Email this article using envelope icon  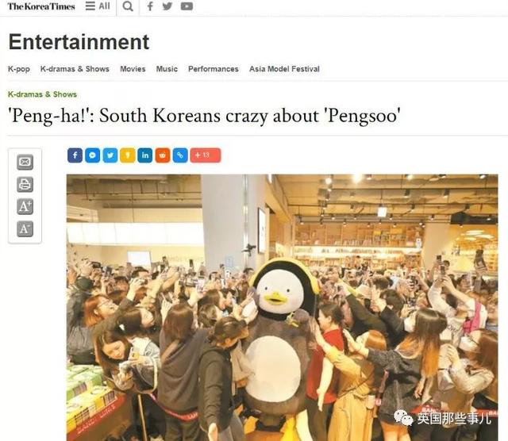coord(25,162)
